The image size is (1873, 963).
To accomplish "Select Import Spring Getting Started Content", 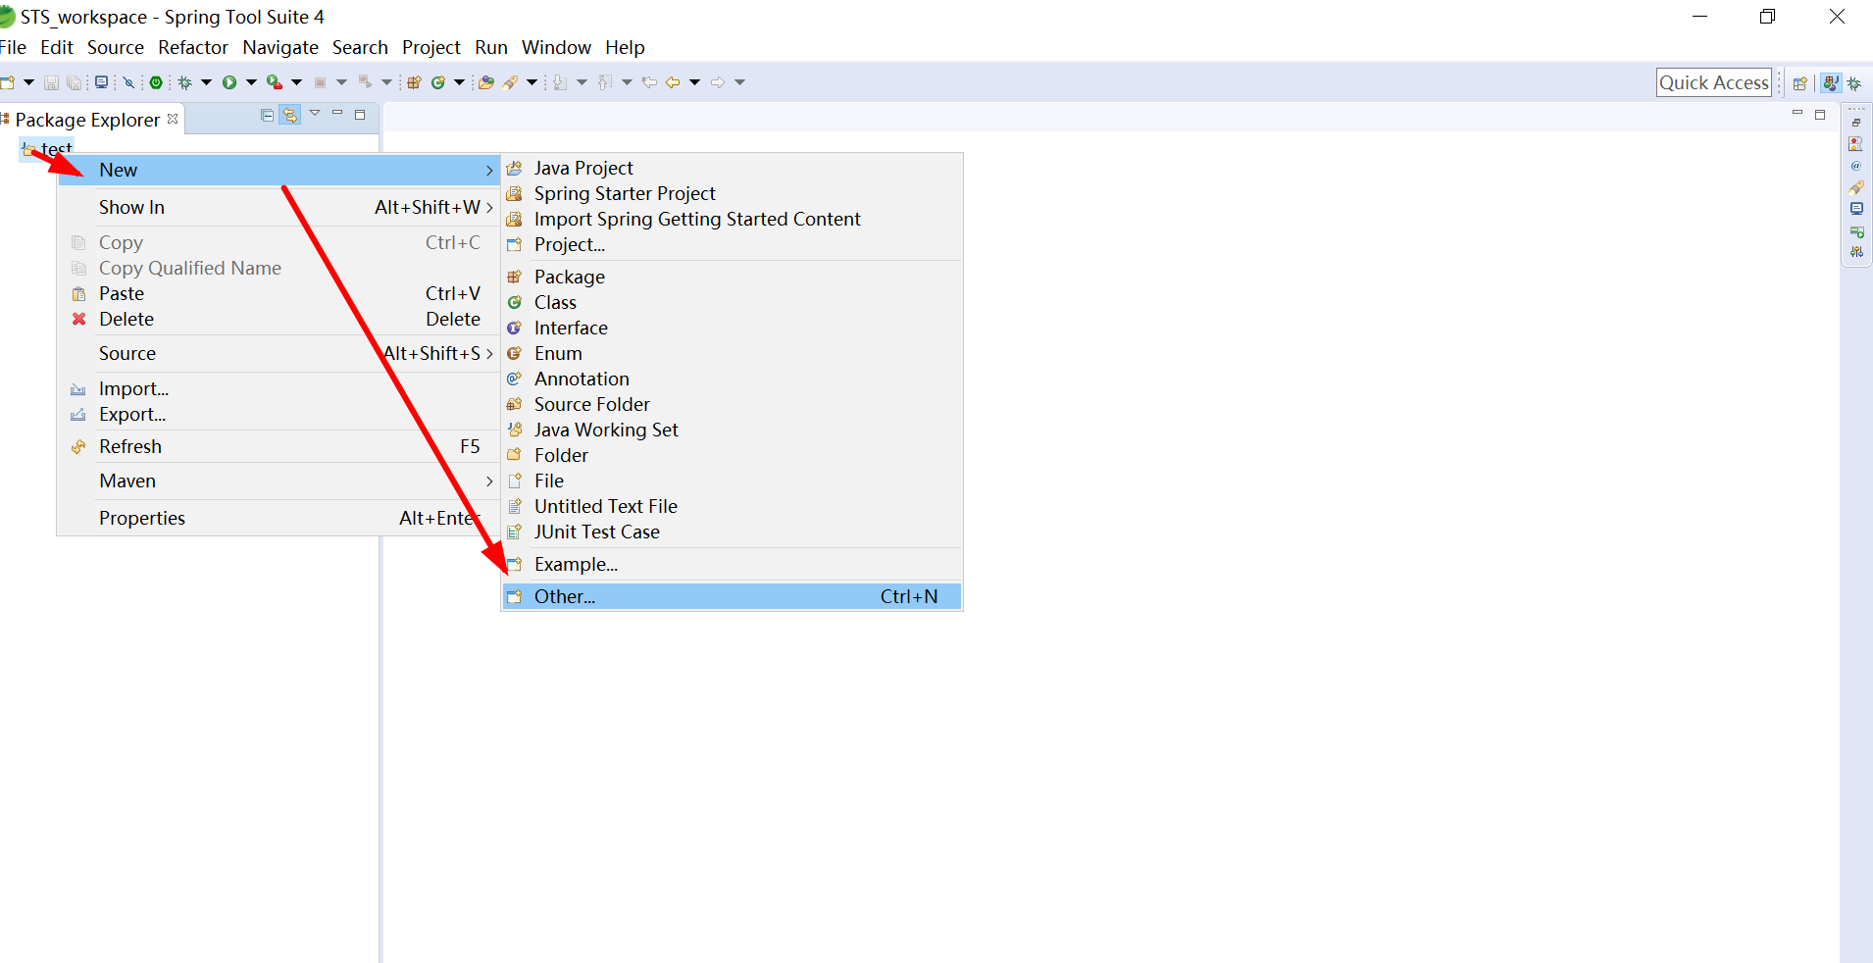I will [x=732, y=219].
